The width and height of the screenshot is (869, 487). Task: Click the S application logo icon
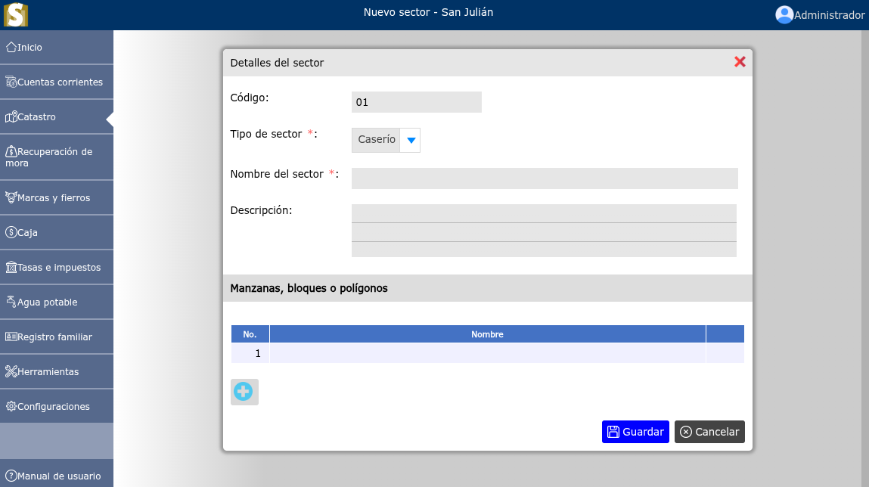click(16, 14)
